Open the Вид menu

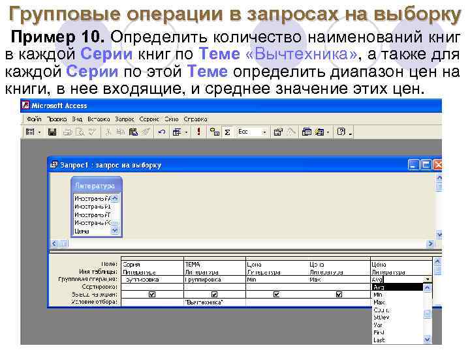pyautogui.click(x=77, y=119)
